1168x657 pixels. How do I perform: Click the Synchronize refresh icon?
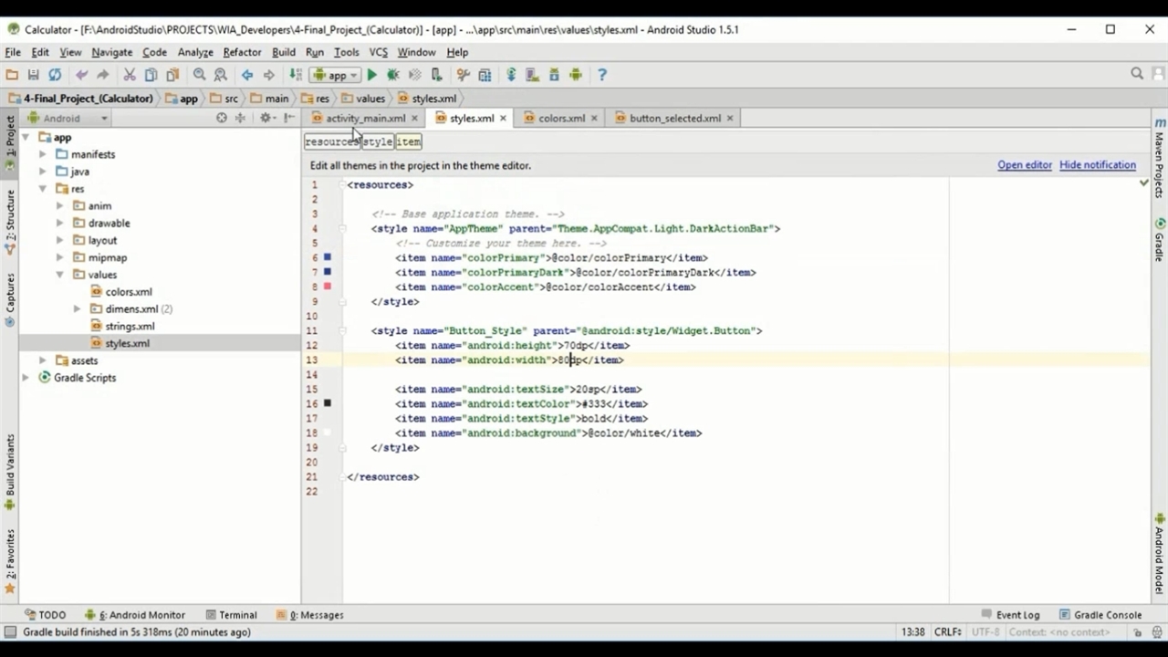point(55,75)
